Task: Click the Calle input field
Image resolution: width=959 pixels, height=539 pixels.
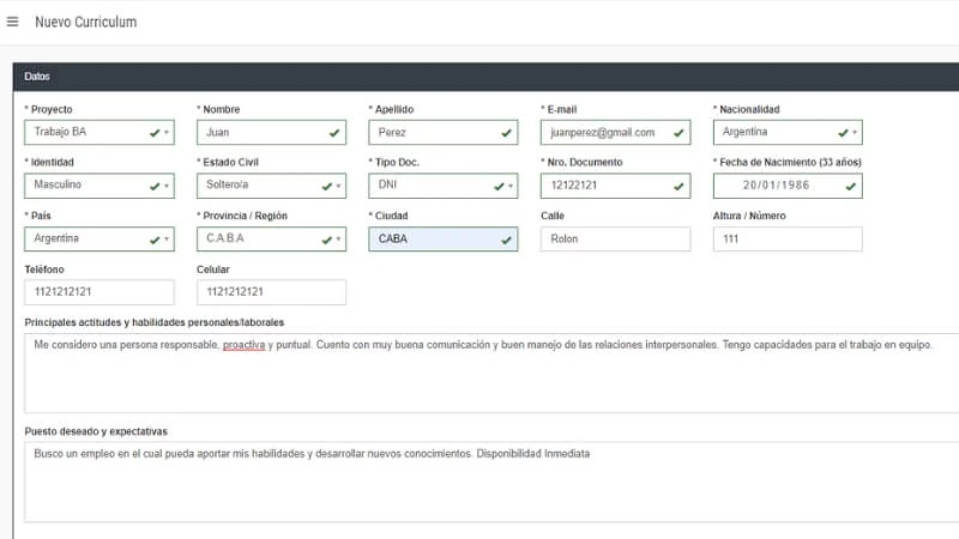Action: pos(614,239)
